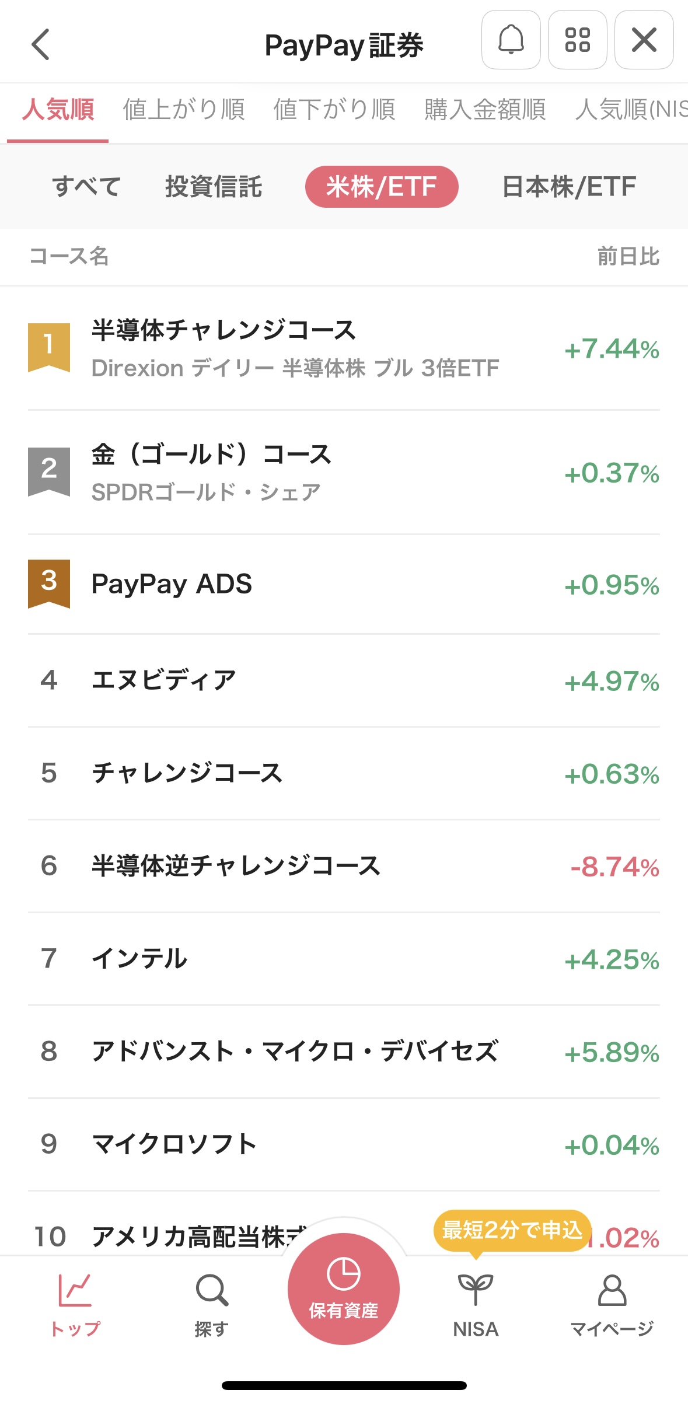
Task: Open 半導体チャレンジコース ranked first
Action: (x=295, y=348)
